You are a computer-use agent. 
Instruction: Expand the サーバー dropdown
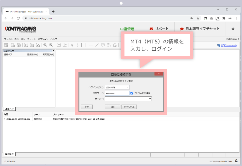(x=150, y=99)
